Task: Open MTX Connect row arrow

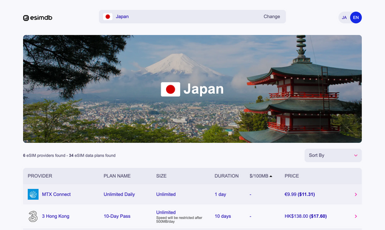Action: pyautogui.click(x=356, y=194)
